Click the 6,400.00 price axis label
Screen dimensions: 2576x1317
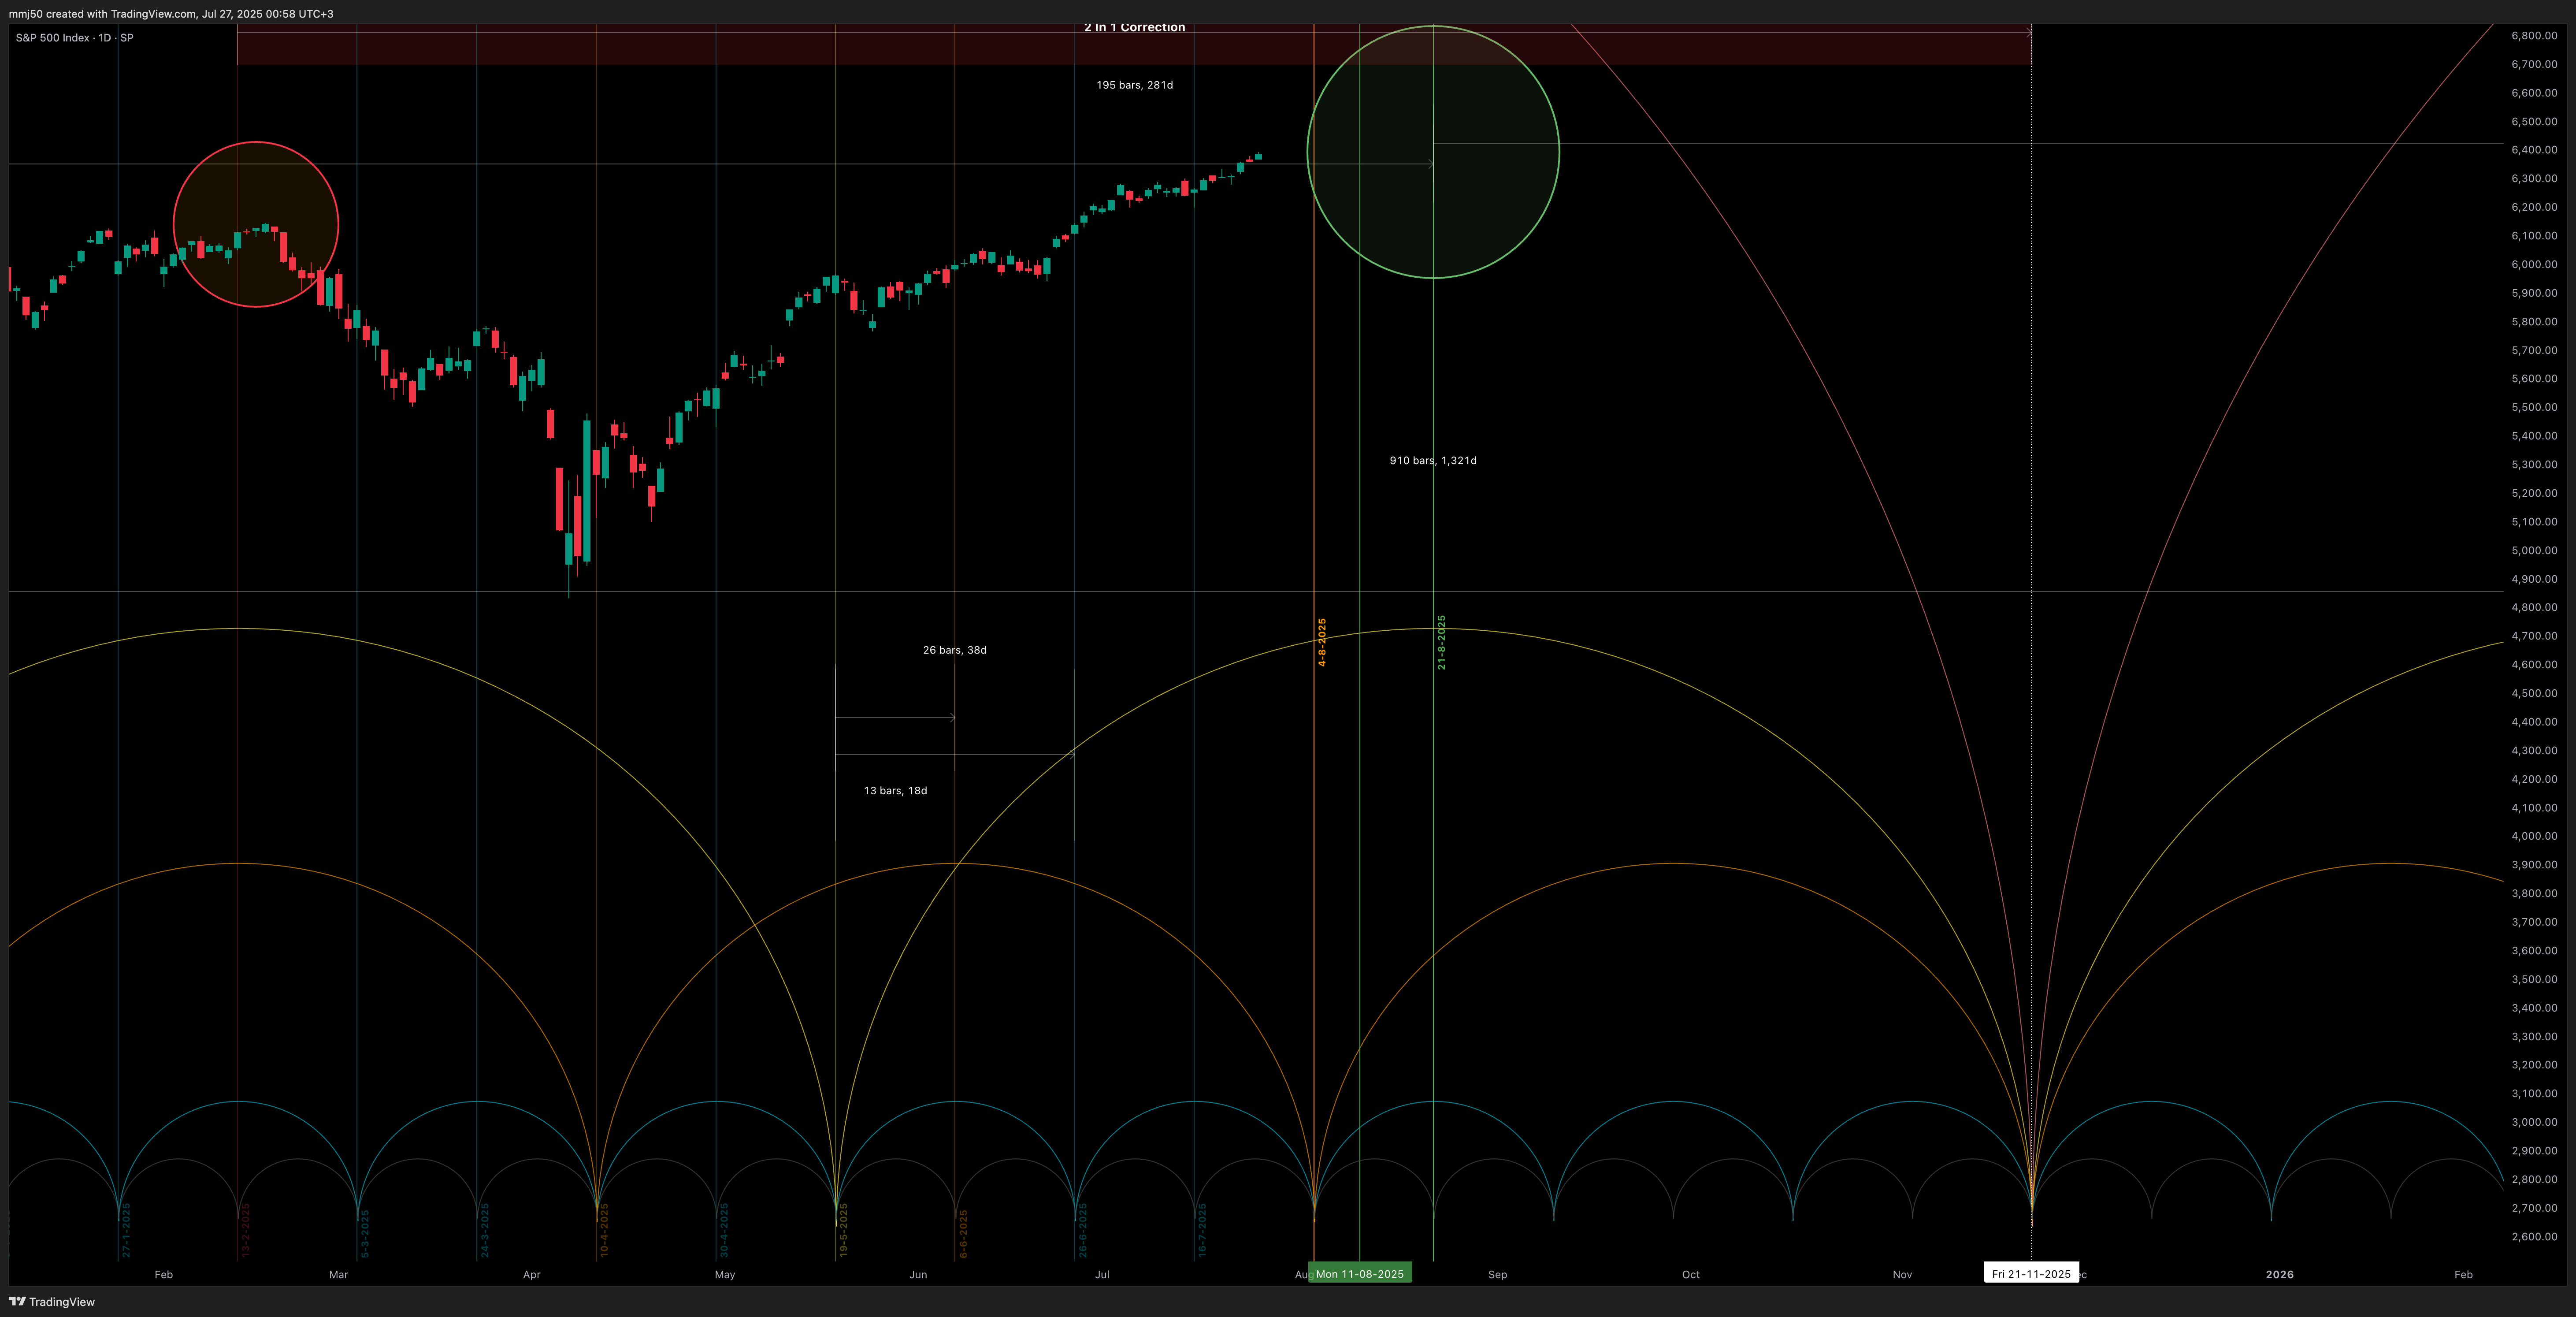2534,150
